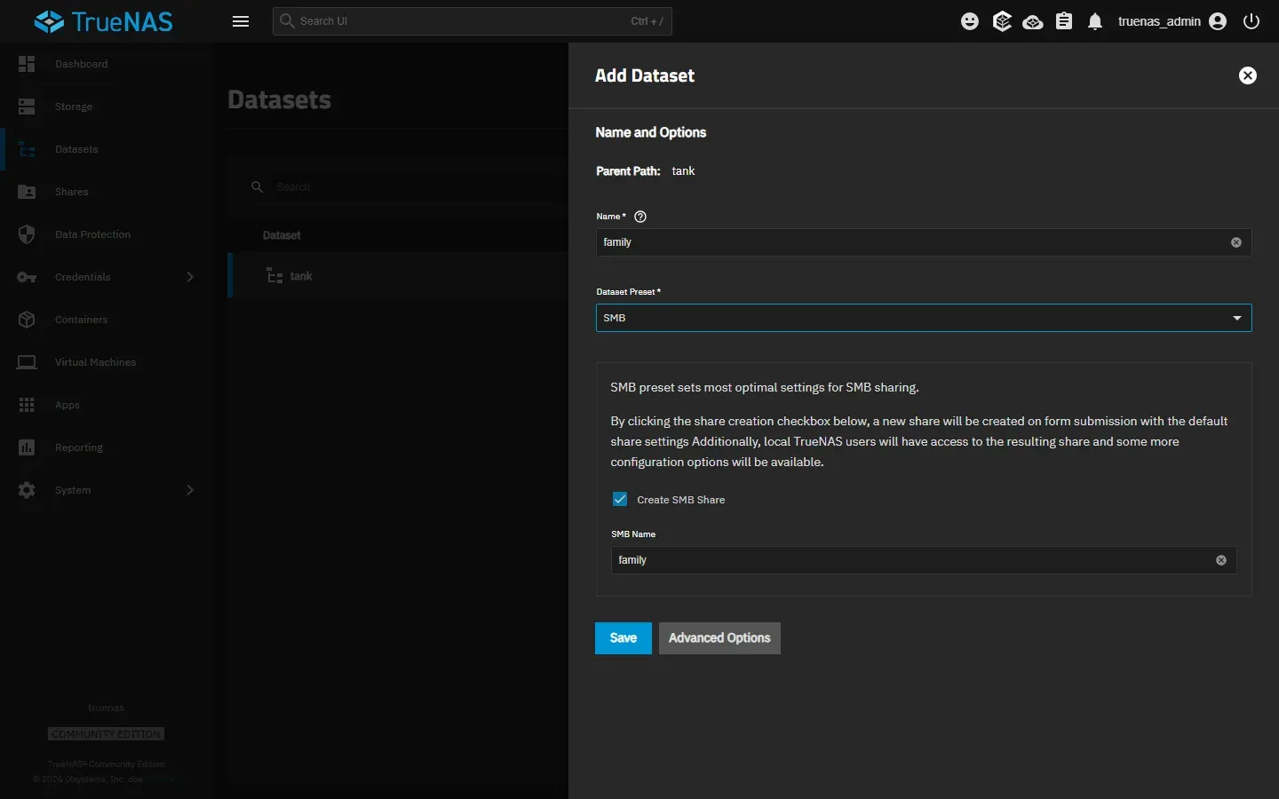Image resolution: width=1279 pixels, height=799 pixels.
Task: Click the TrueNAS logo
Action: pos(104,21)
